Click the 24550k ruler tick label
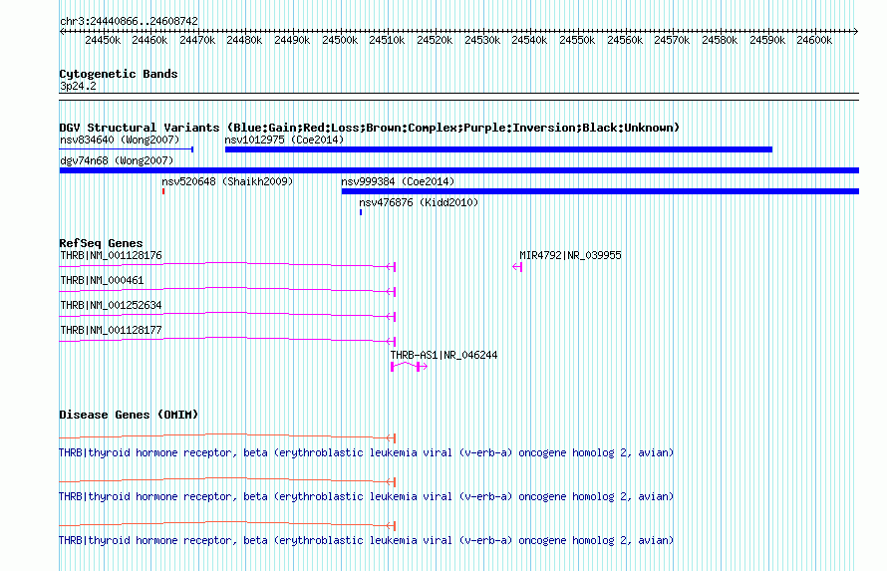 pos(577,40)
